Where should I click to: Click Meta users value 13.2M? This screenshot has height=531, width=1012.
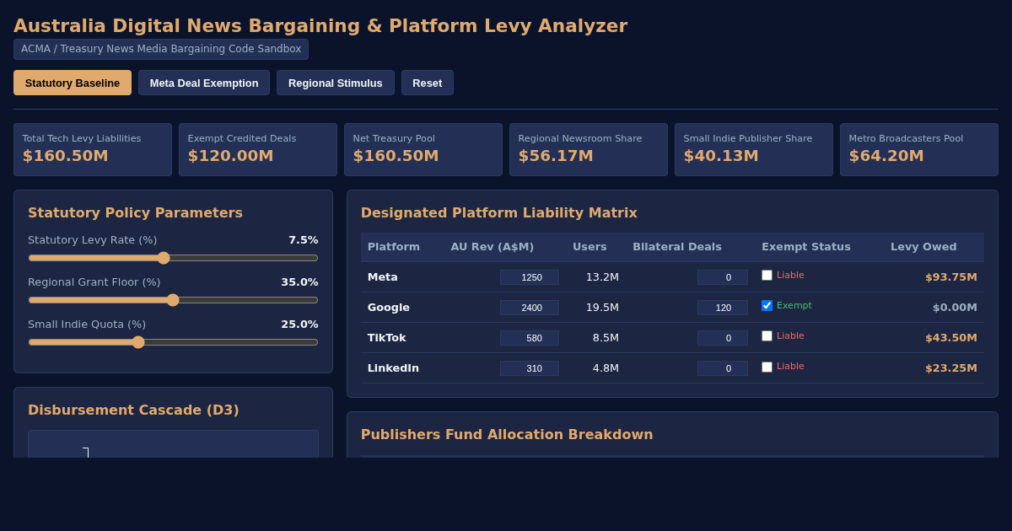pyautogui.click(x=602, y=277)
